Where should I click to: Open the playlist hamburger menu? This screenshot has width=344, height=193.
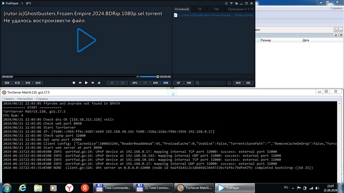pos(252,9)
